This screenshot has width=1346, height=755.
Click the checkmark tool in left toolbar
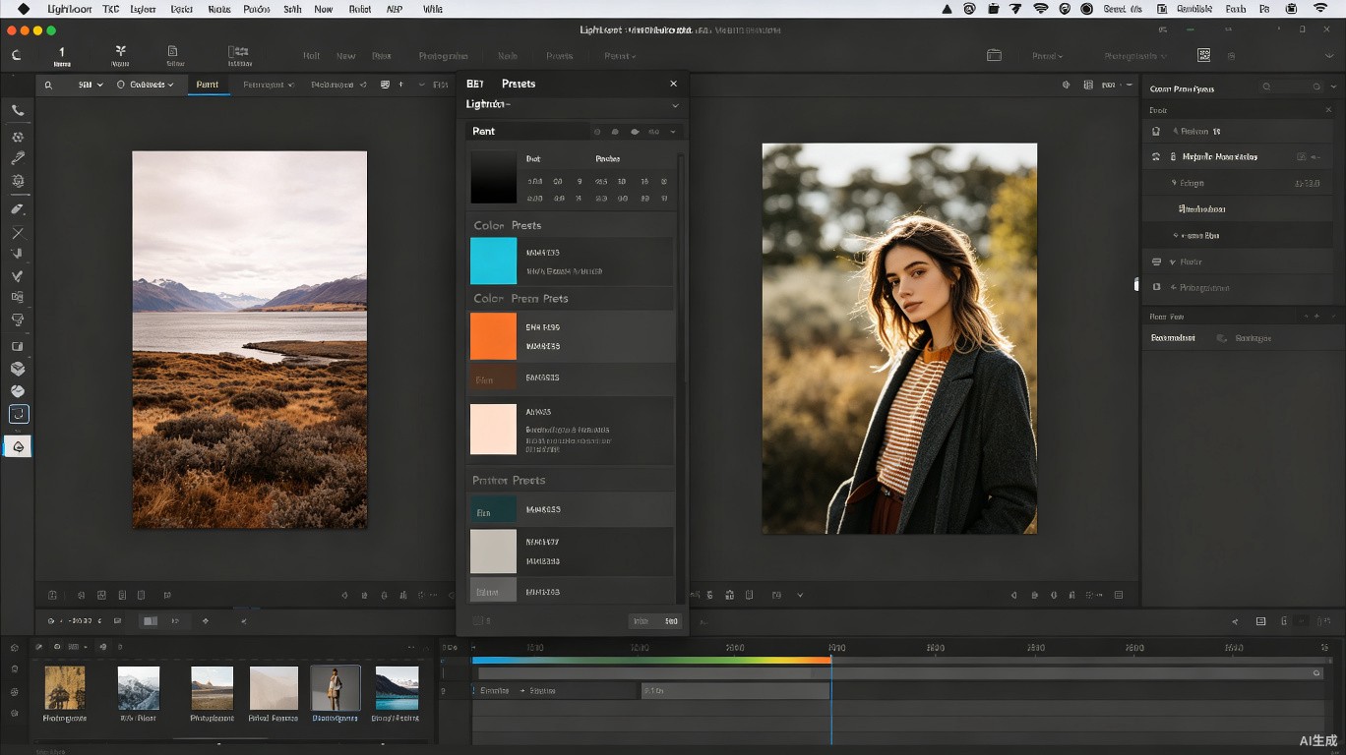point(18,276)
